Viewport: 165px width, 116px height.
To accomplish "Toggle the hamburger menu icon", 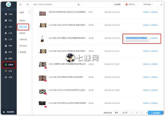I will pos(27,5).
